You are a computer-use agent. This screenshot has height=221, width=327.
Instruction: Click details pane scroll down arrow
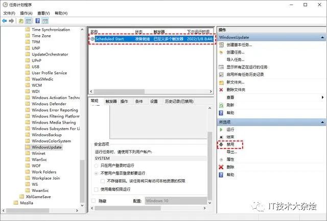[210, 203]
